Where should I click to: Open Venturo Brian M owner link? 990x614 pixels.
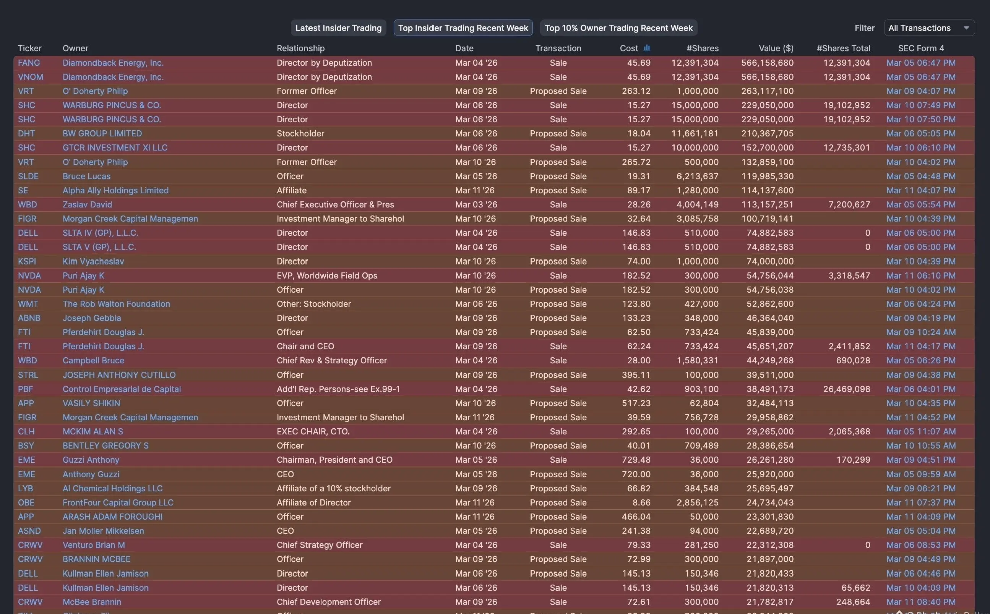[x=93, y=545]
